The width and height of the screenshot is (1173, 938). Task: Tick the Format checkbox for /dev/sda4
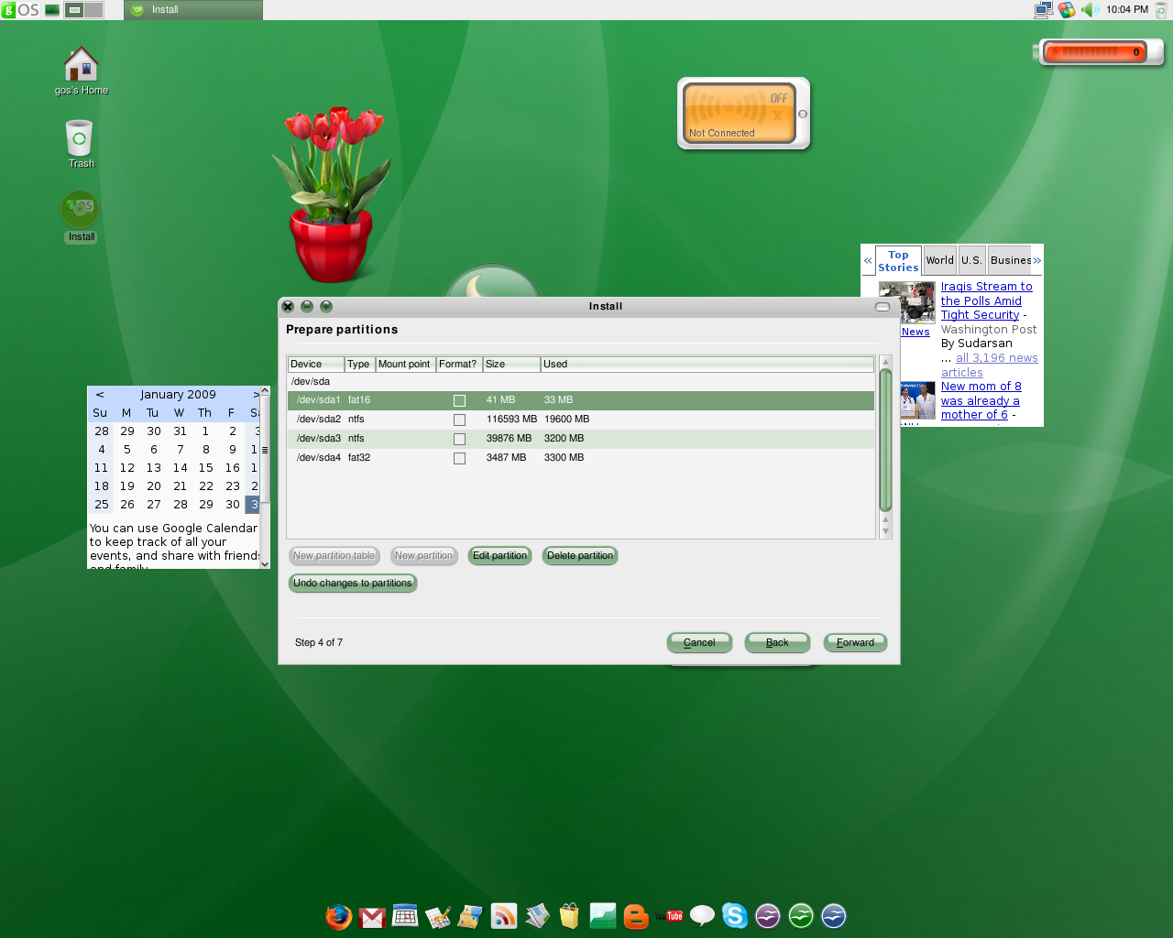pyautogui.click(x=459, y=458)
